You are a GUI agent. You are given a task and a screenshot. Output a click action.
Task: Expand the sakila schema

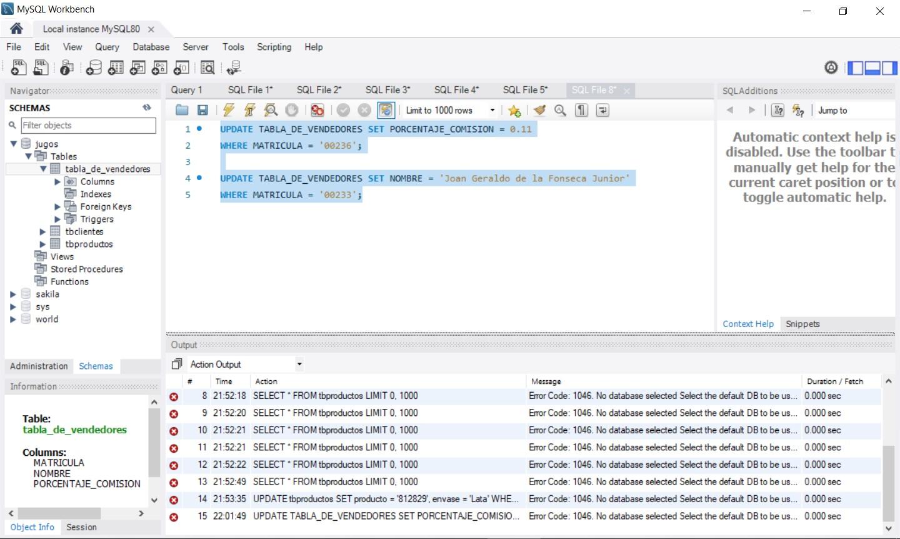[x=13, y=294]
